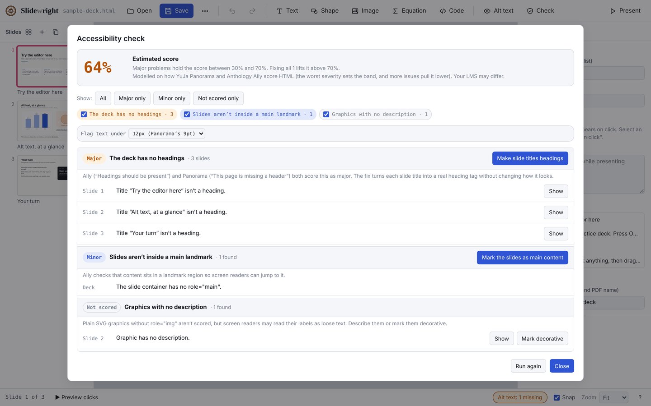Click the sample-deck.html file name
651x406 pixels.
click(89, 11)
